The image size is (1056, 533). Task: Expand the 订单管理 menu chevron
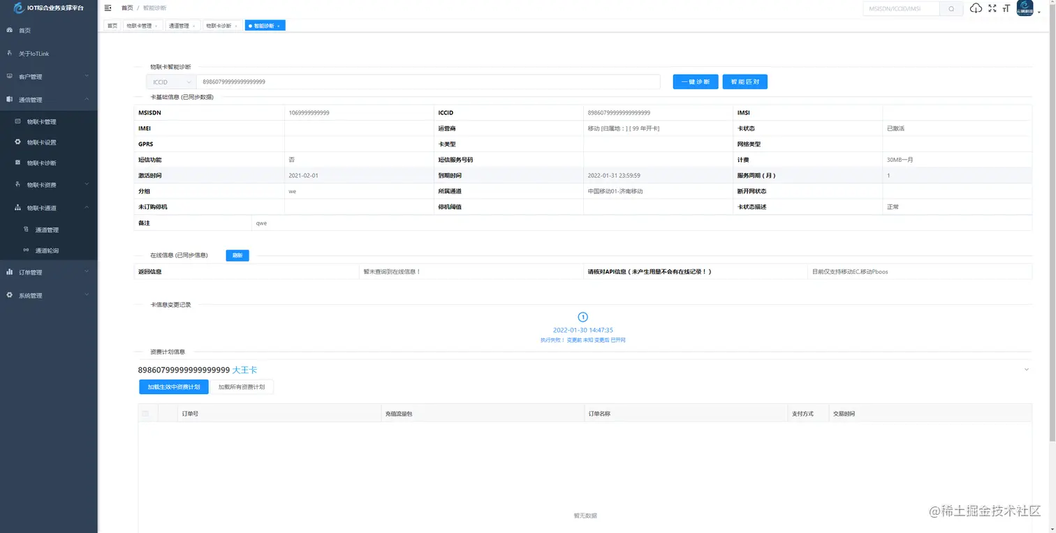[x=87, y=271]
